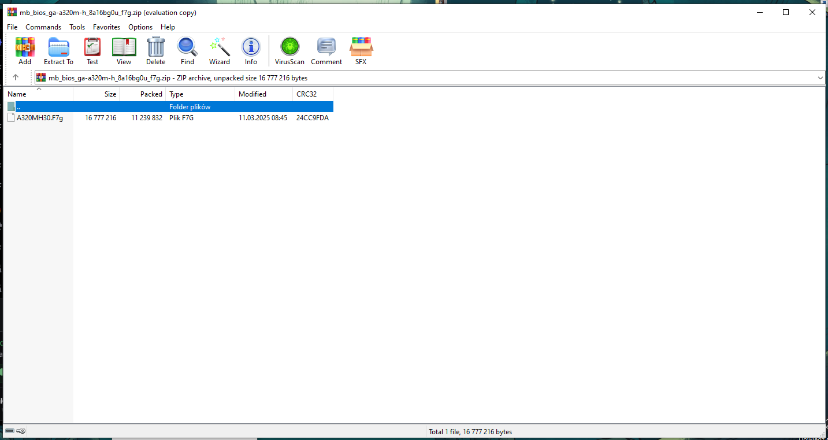Screen dimensions: 828x440
Task: Sort files by the Packed column header
Action: [x=143, y=94]
